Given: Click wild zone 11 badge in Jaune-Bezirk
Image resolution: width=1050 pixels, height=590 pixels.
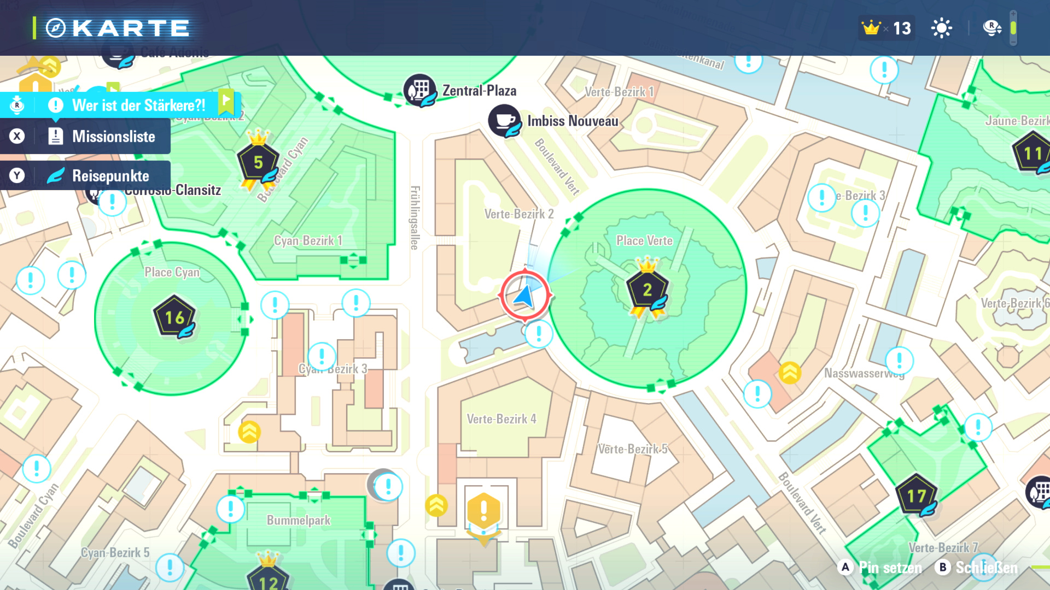Looking at the screenshot, I should 1031,154.
